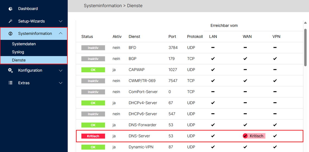
Task: Expand the Konfiguration menu chevron
Action: (61, 70)
